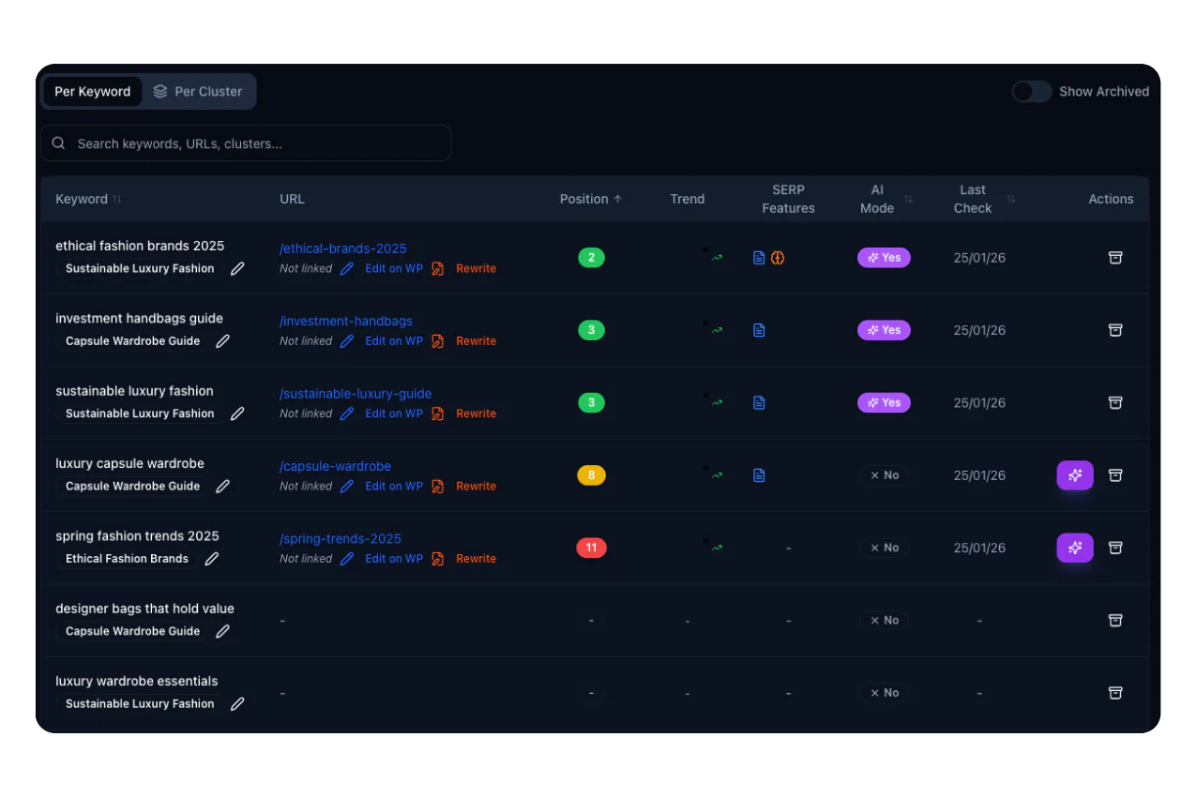Click the AI sparkle button for luxury capsule wardrobe

pos(1075,475)
